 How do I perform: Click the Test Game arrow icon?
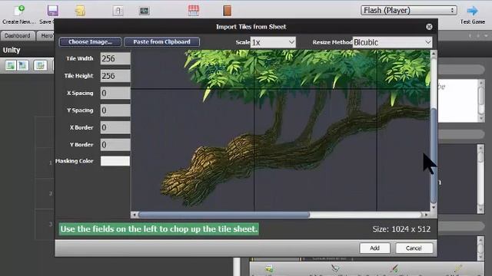click(x=472, y=11)
